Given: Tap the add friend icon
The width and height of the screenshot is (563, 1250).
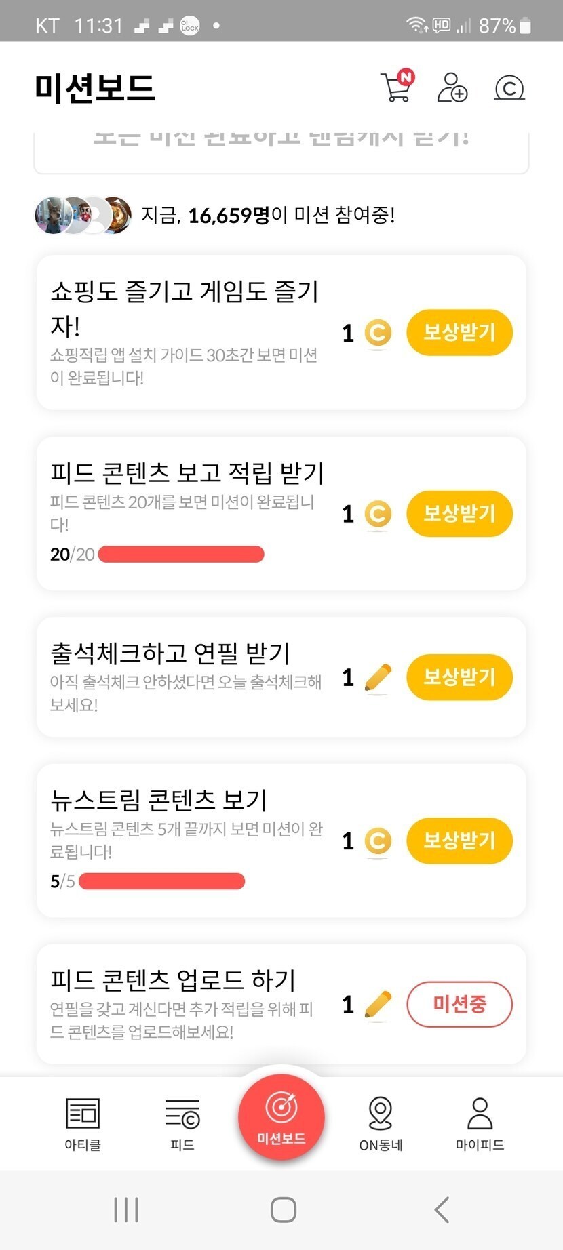Looking at the screenshot, I should point(452,87).
